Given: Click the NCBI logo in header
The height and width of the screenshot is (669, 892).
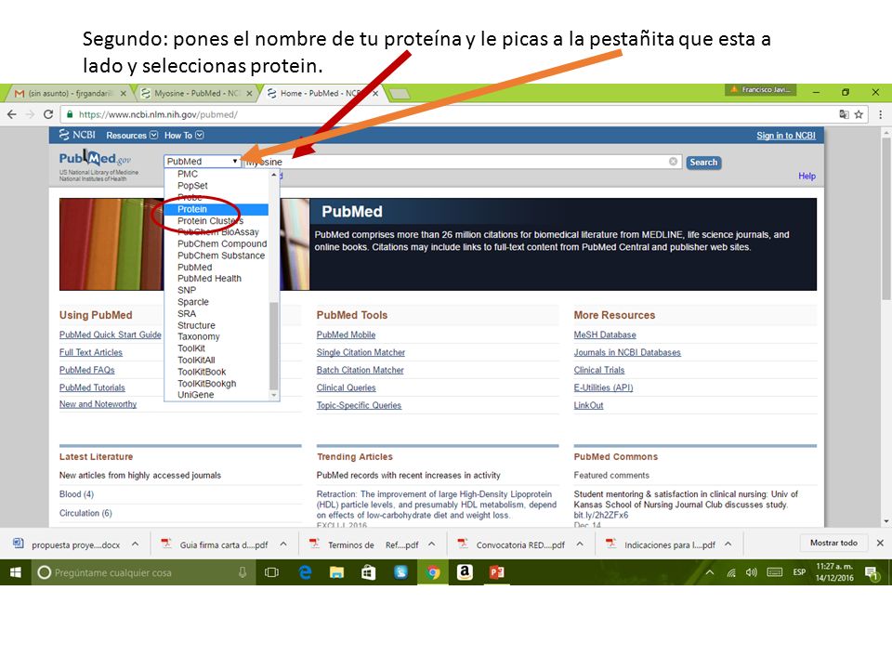Looking at the screenshot, I should pos(77,135).
